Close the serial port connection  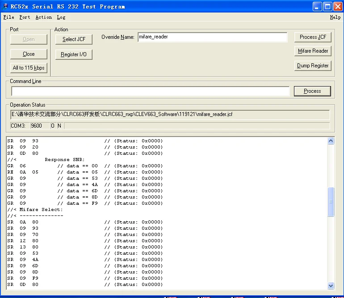point(29,54)
